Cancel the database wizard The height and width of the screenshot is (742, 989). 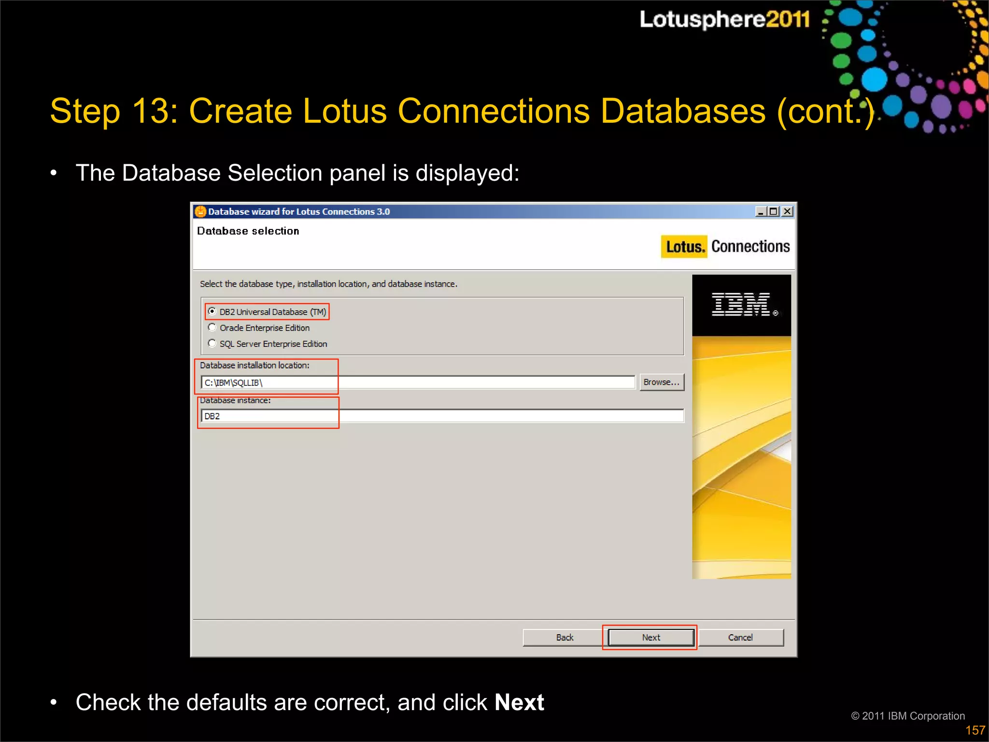pos(740,638)
